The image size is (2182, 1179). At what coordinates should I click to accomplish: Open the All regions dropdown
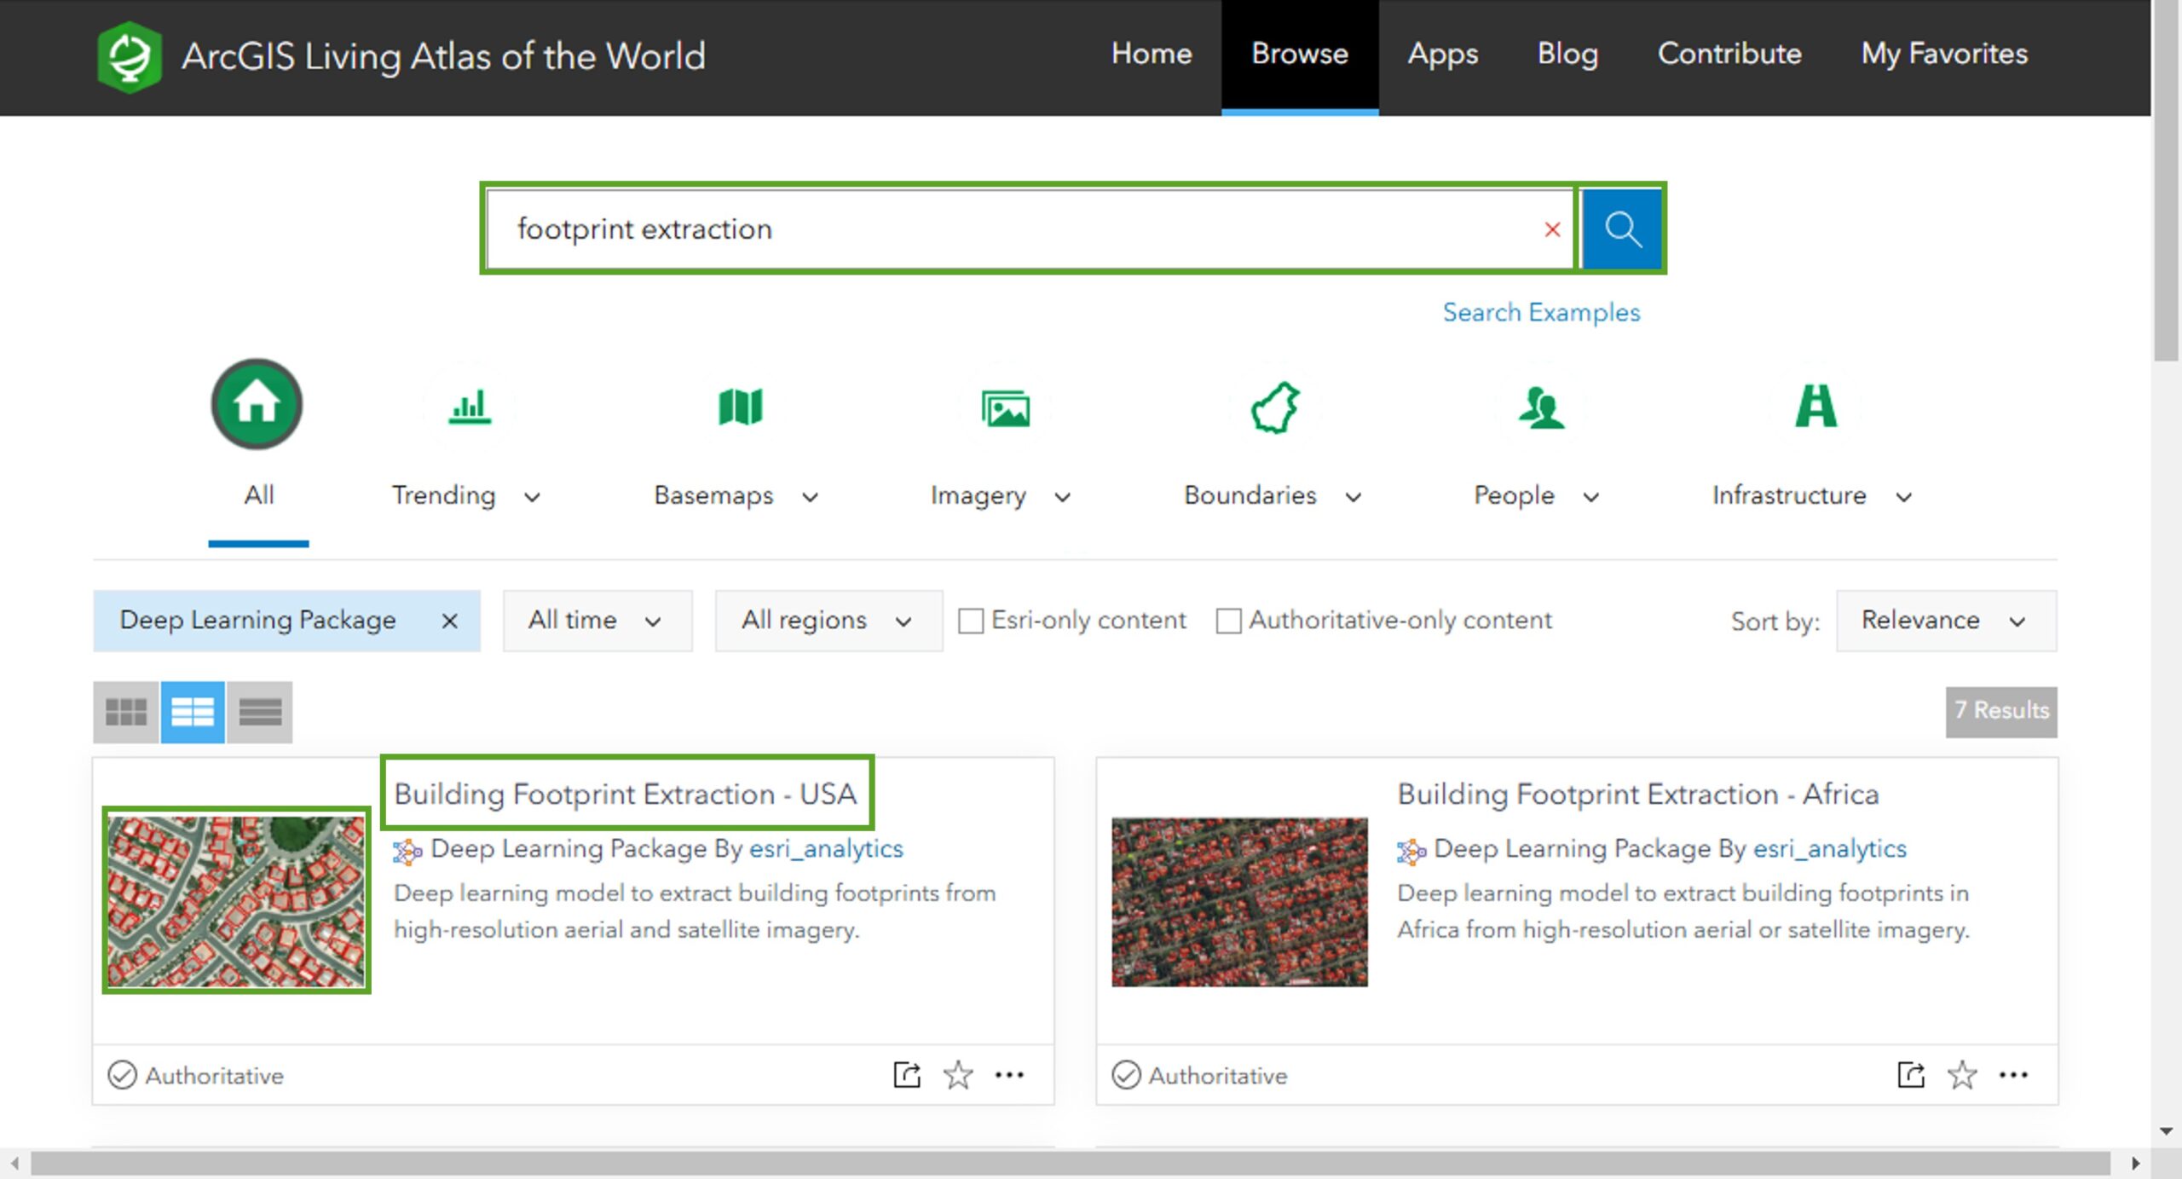(828, 621)
